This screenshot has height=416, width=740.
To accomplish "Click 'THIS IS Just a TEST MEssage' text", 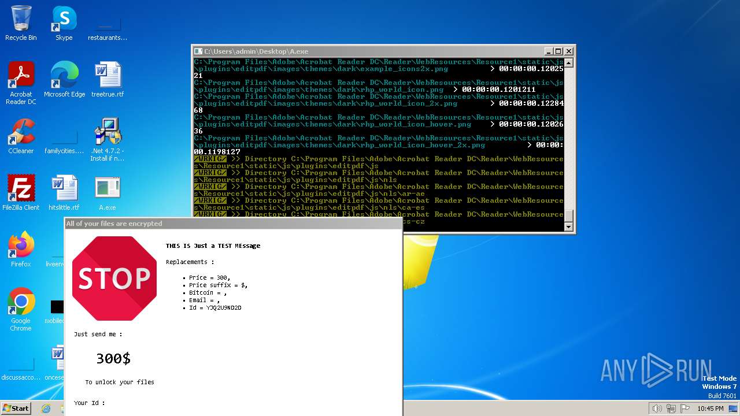I will click(x=213, y=246).
